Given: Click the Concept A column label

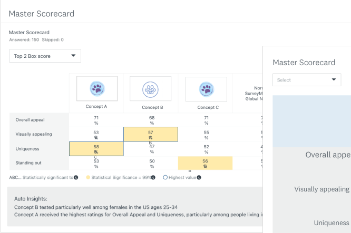Looking at the screenshot, I should tap(96, 107).
